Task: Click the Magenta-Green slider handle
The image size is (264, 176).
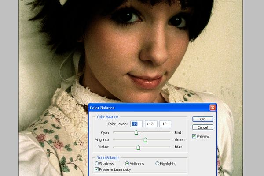Action: point(145,140)
